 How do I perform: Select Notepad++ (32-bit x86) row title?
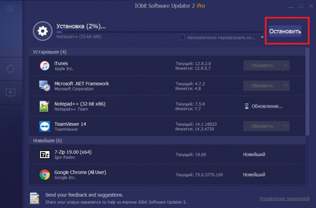[80, 104]
